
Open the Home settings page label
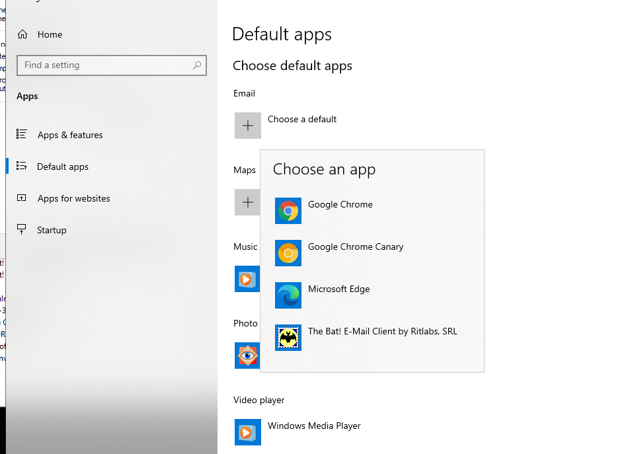[x=50, y=34]
